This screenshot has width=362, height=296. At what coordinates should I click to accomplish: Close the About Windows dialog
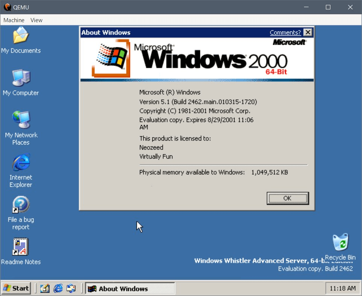pyautogui.click(x=308, y=32)
